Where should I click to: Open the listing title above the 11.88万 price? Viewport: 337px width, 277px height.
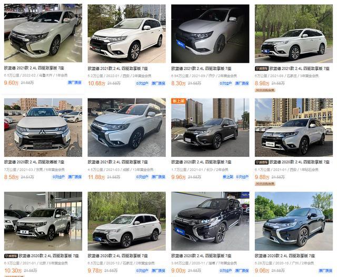click(118, 162)
